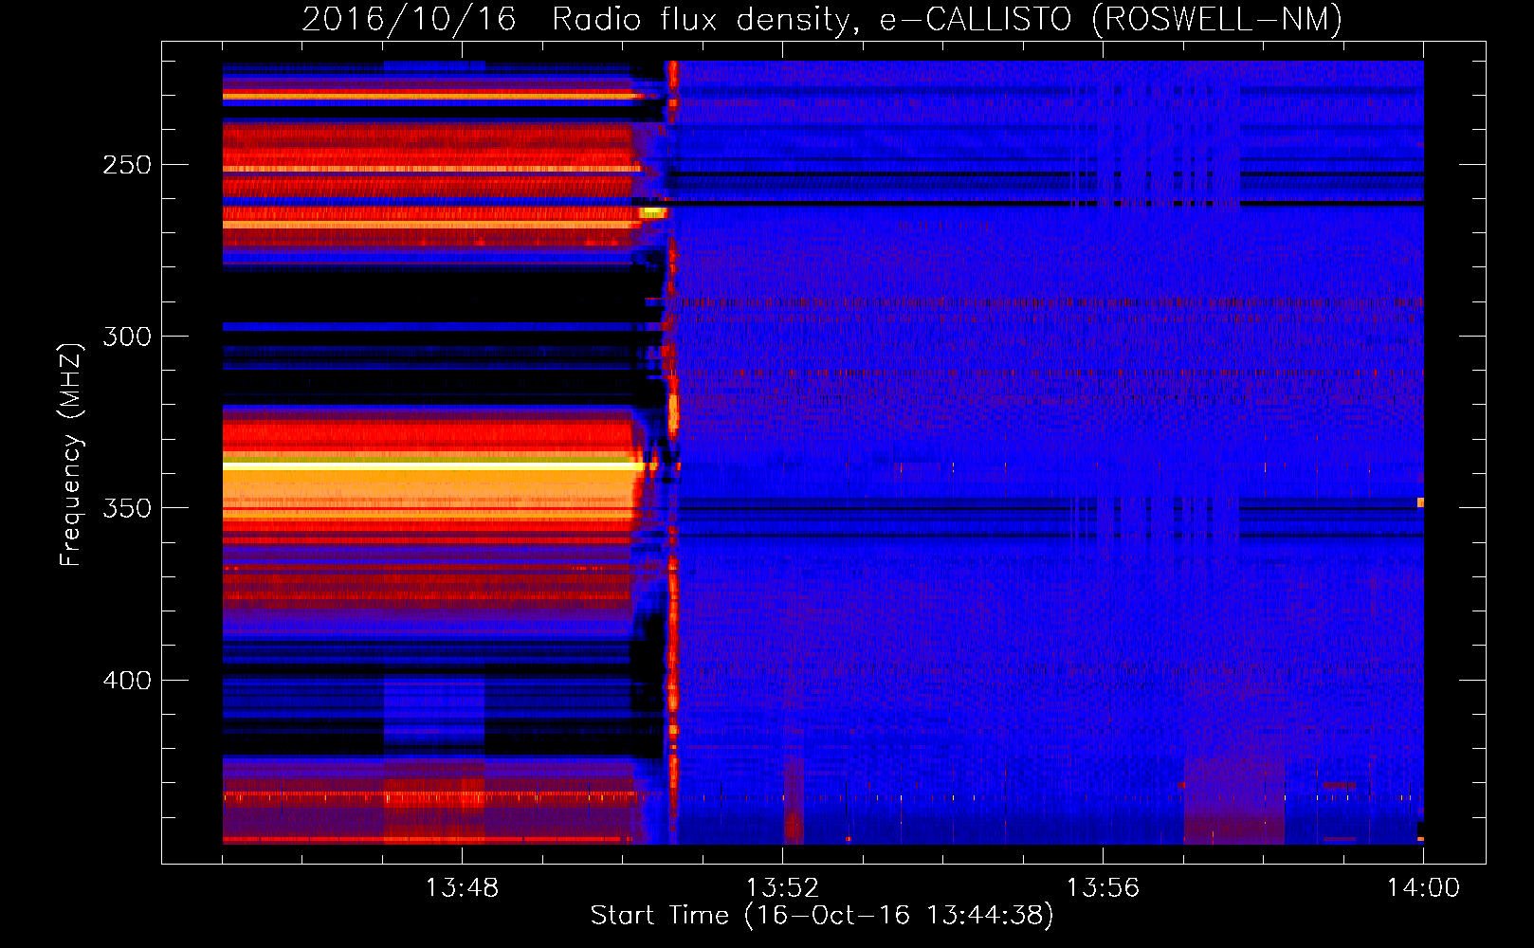The height and width of the screenshot is (948, 1534).
Task: Select the 350 frequency tick label
Action: 127,508
